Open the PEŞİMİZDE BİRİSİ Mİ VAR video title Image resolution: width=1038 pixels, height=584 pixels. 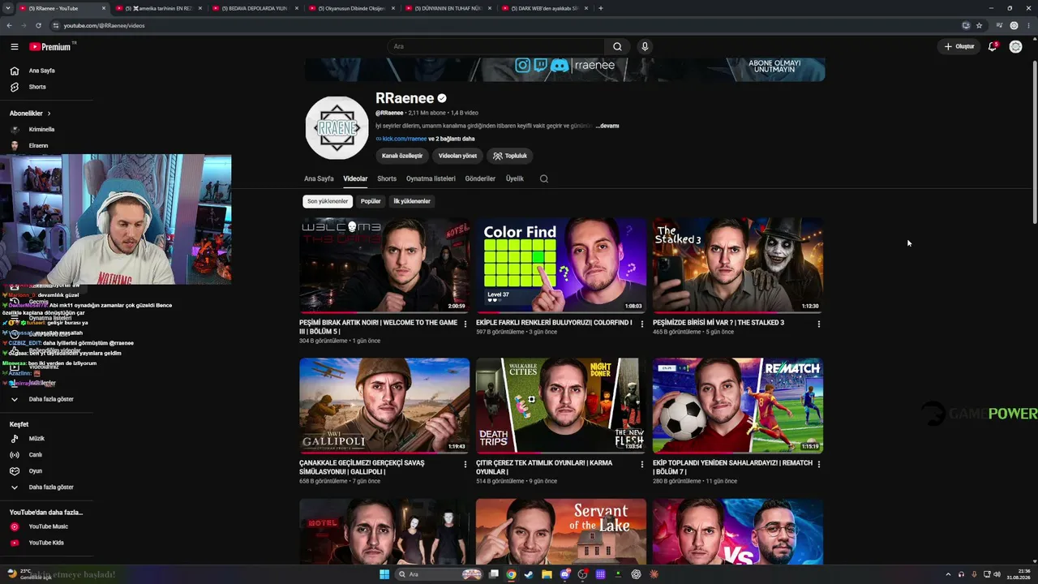718,323
